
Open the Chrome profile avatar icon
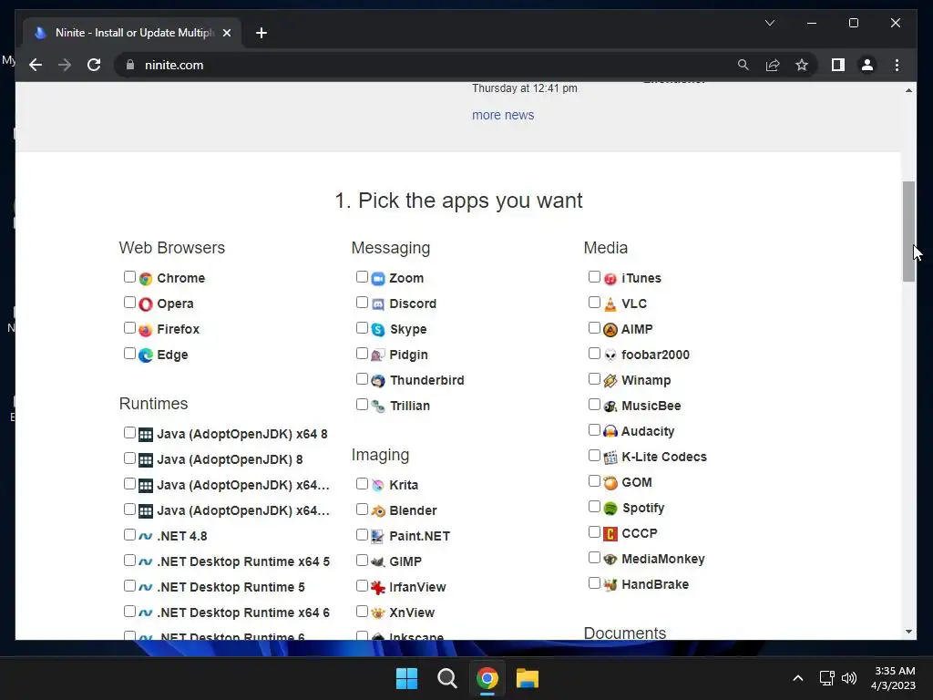click(x=867, y=65)
